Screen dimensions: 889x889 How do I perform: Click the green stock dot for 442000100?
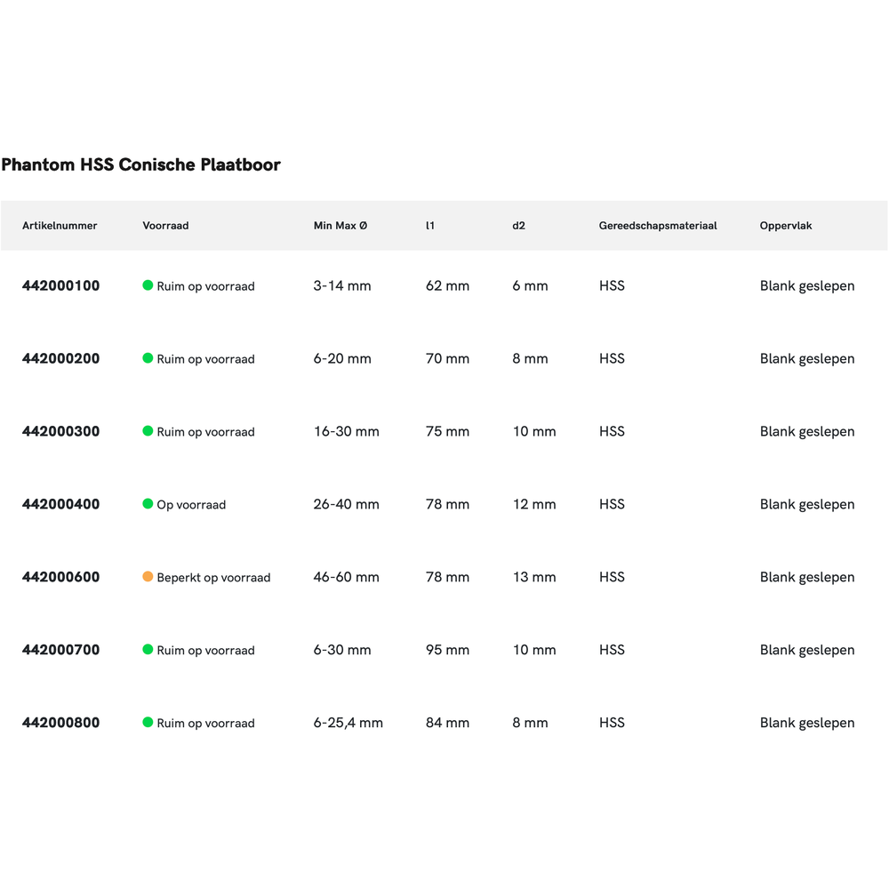tap(148, 285)
